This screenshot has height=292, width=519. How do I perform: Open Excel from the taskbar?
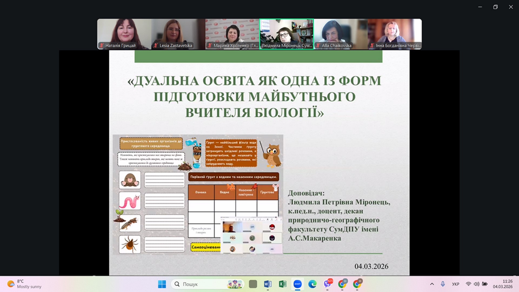tap(282, 284)
